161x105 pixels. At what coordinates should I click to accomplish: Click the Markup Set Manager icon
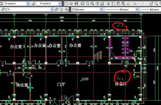pos(102,4)
